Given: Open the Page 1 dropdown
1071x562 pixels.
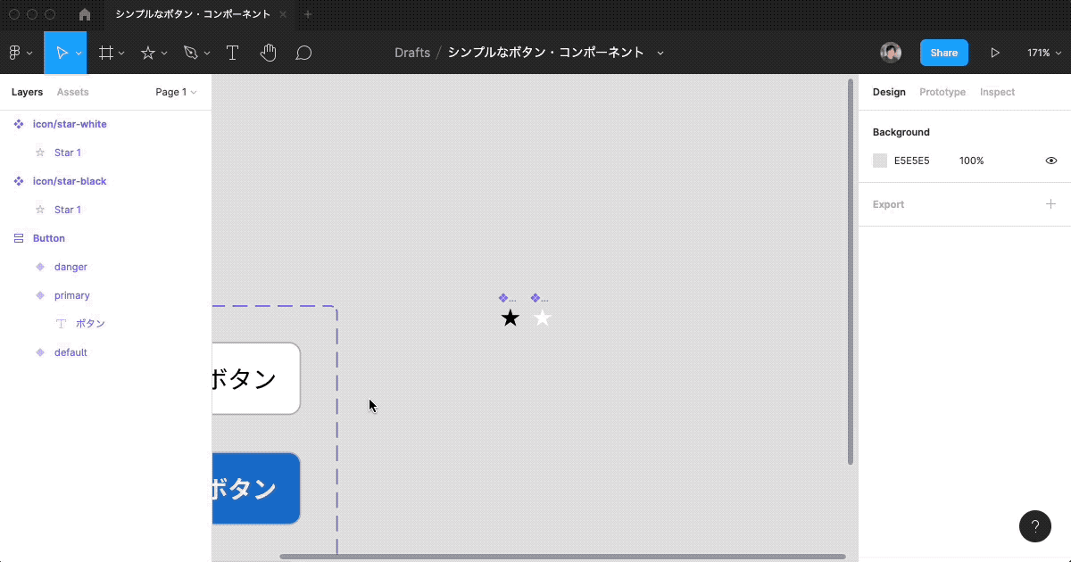Looking at the screenshot, I should coord(176,92).
